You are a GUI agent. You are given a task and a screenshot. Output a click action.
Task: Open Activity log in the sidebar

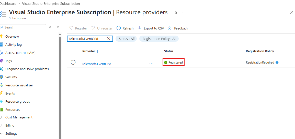13,45
